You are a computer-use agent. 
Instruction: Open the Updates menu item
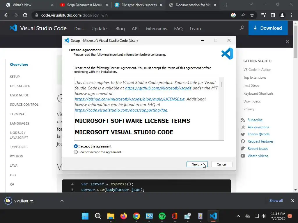click(100, 29)
